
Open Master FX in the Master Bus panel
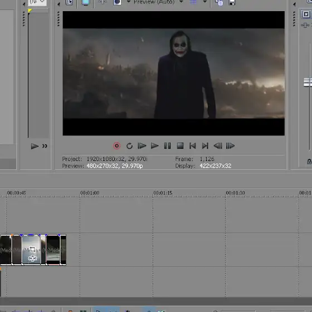coord(305,25)
